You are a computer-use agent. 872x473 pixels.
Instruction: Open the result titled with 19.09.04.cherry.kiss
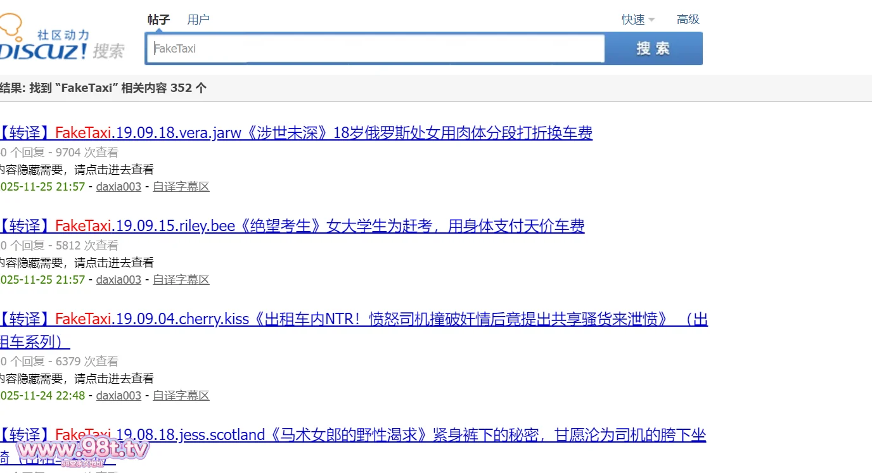click(352, 319)
